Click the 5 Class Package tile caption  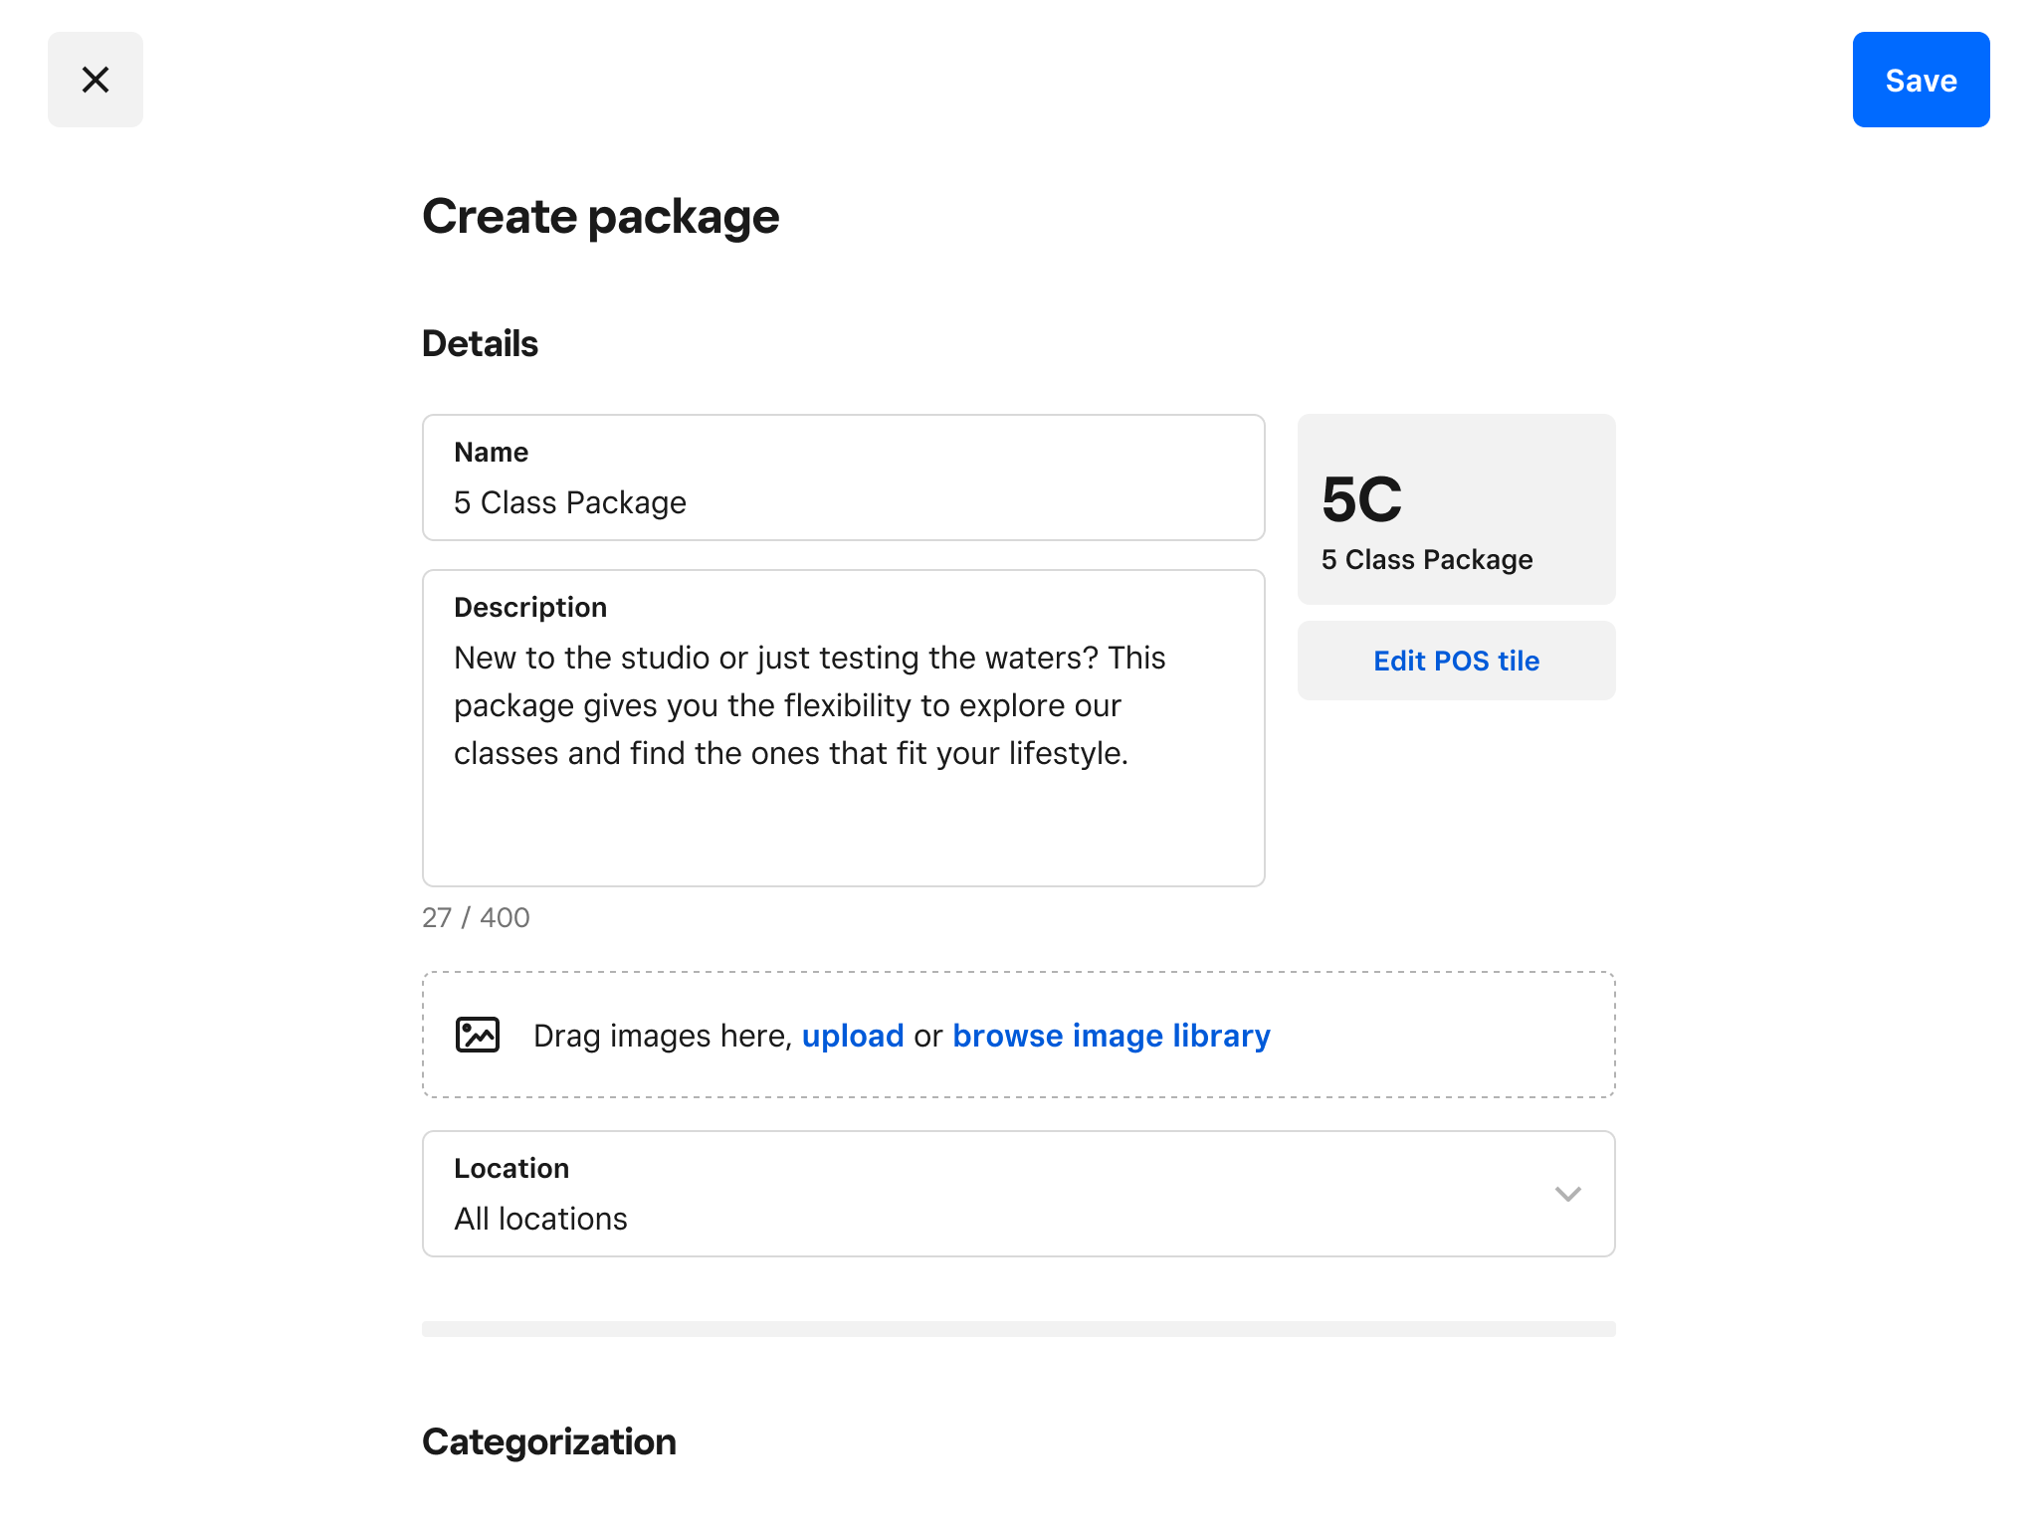pos(1426,560)
